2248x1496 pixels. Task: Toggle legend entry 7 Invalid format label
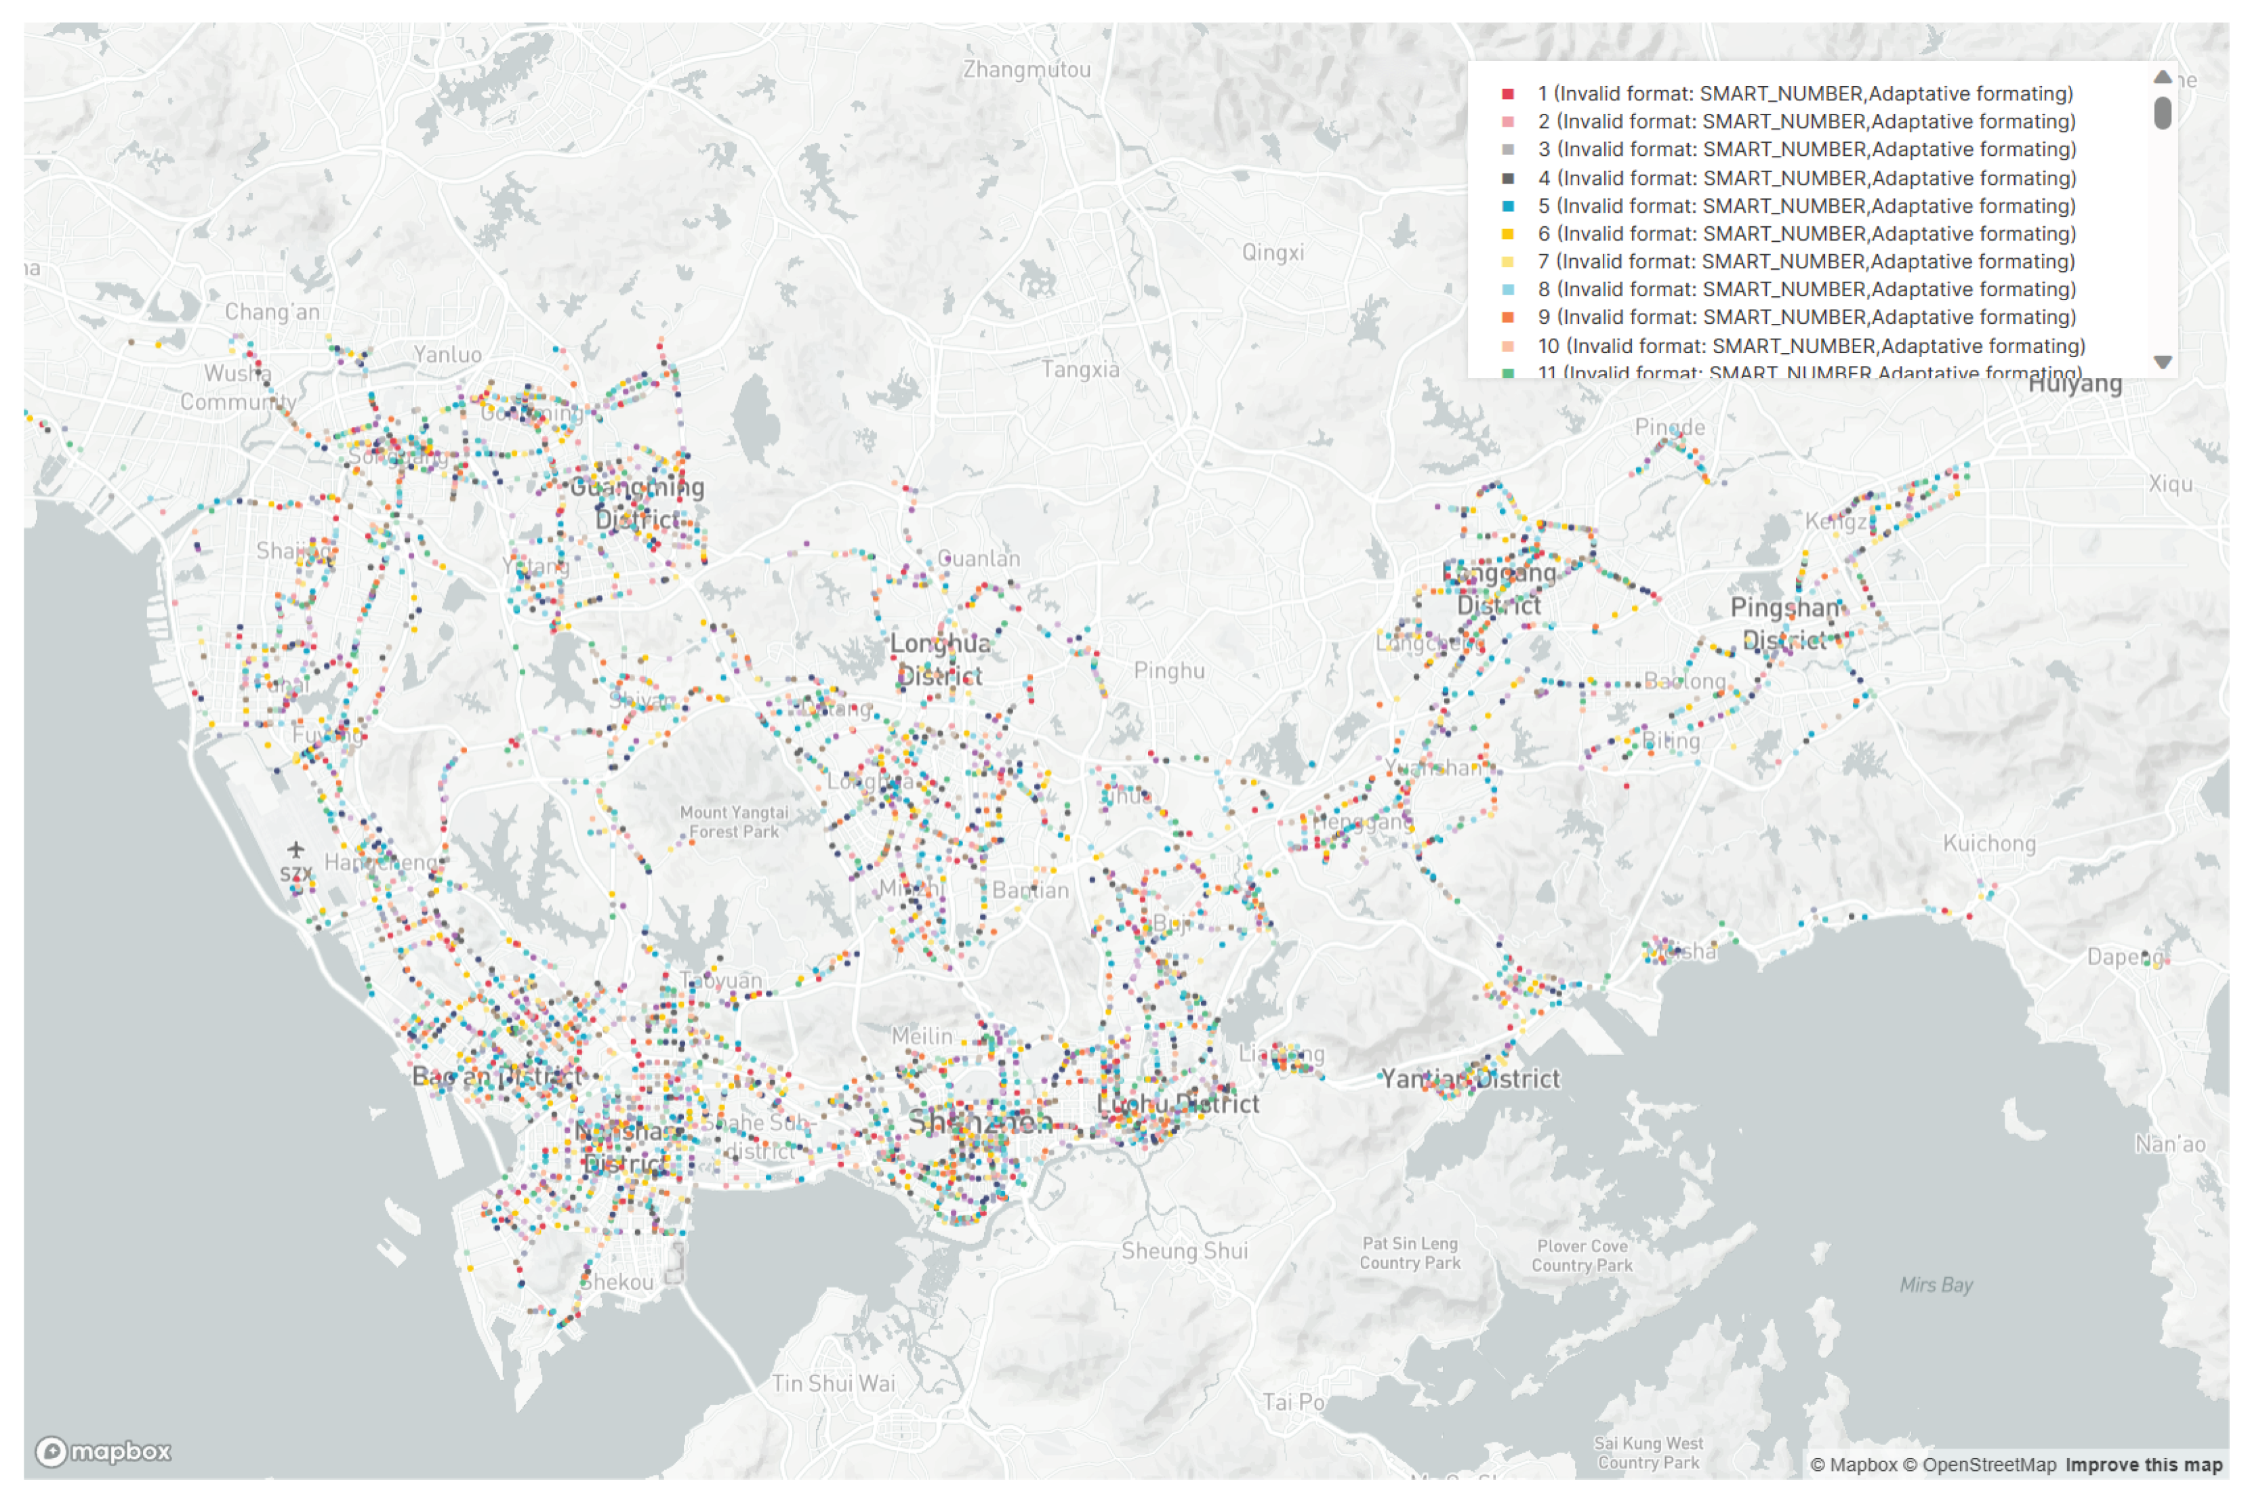(x=1806, y=262)
